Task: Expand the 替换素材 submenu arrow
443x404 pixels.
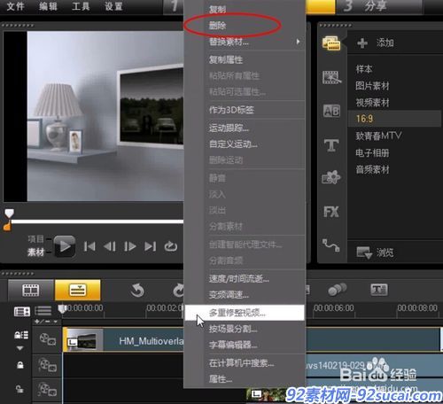Action: point(298,42)
